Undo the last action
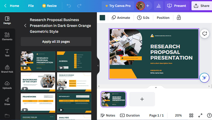 click(x=69, y=6)
